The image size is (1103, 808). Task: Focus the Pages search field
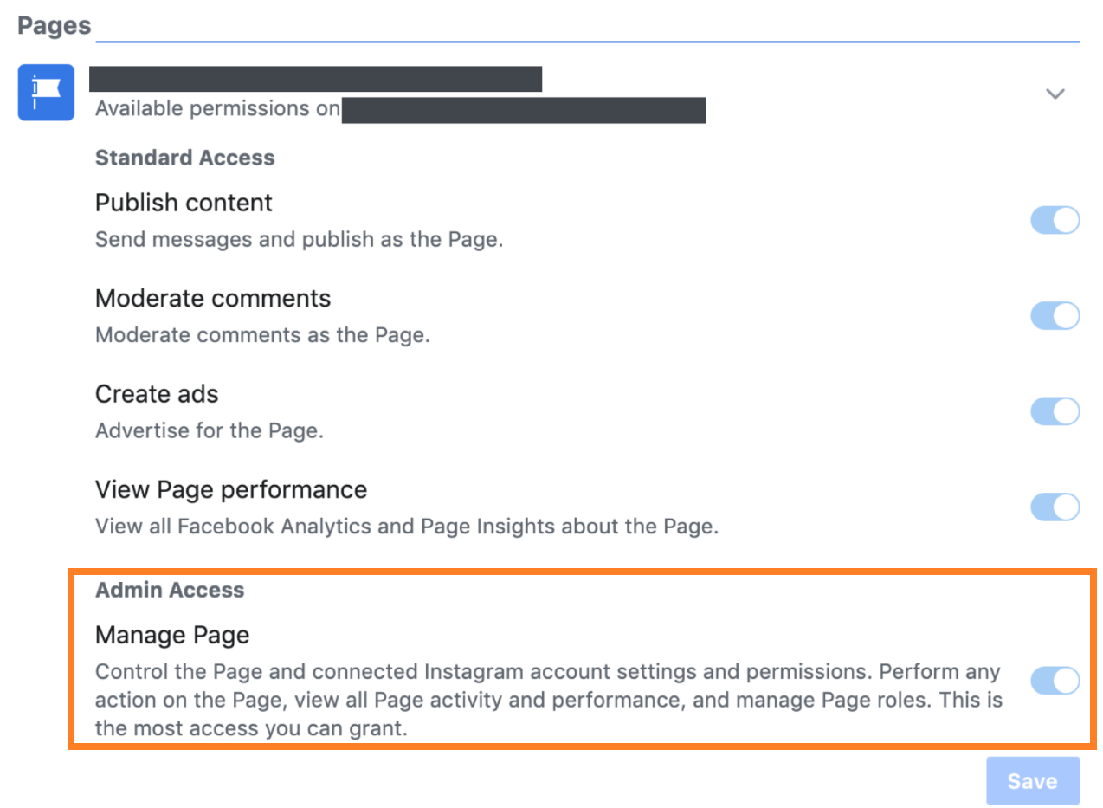[x=588, y=26]
